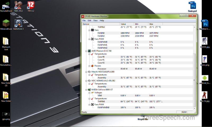The width and height of the screenshot is (212, 127).
Task: Collapse the Fans node above FANIN0
Action: 89,30
